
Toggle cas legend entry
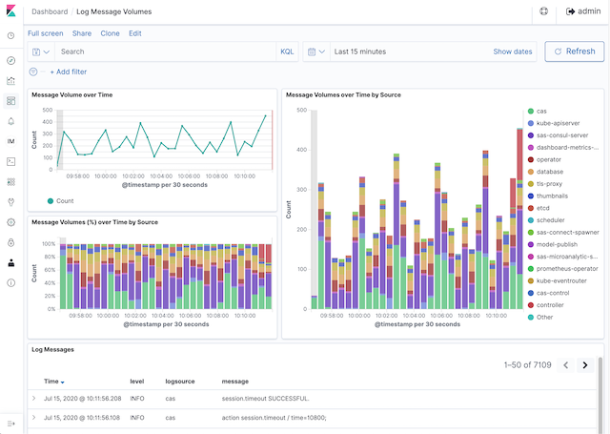tap(538, 112)
